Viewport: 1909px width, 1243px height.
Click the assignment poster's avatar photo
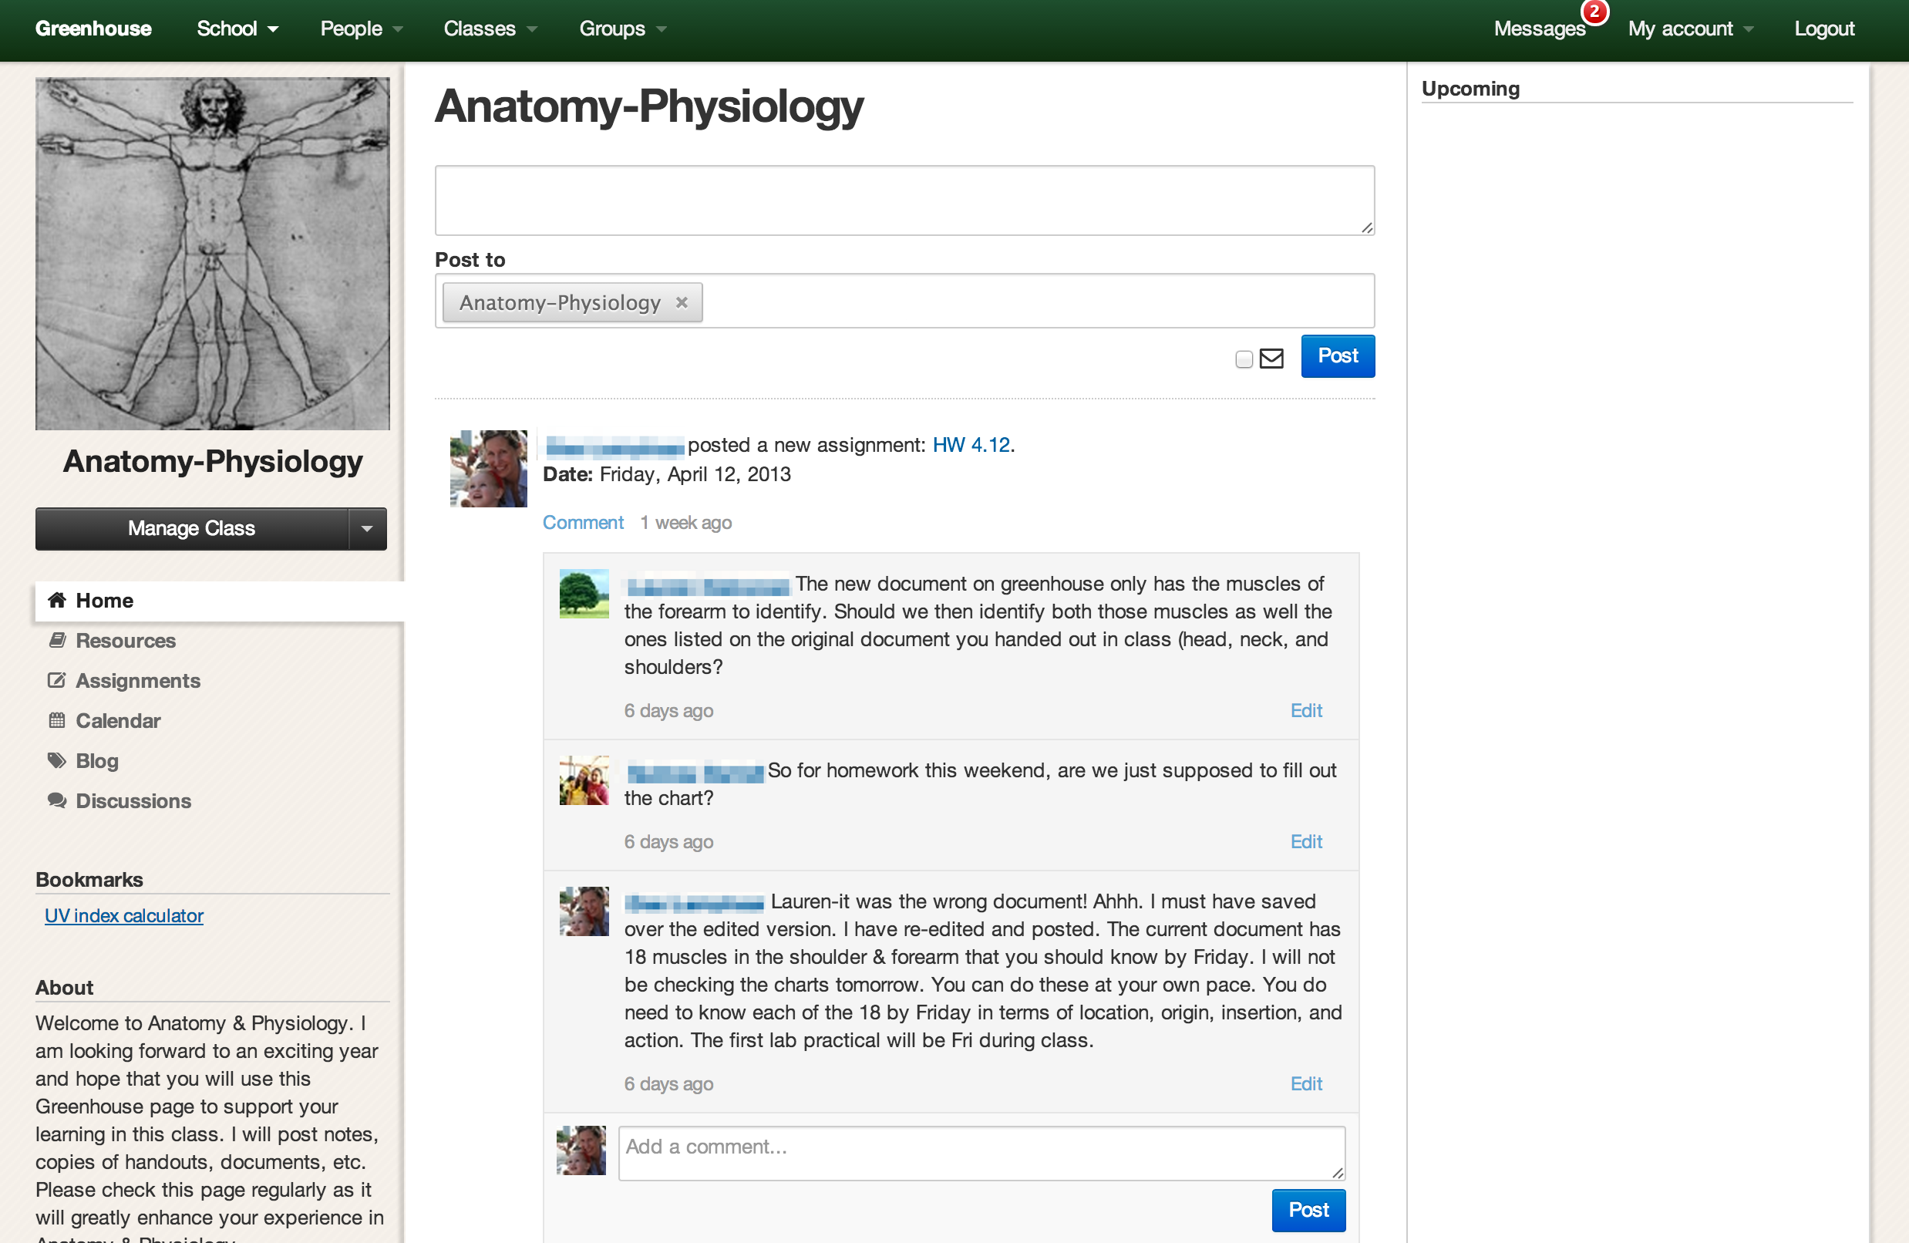[x=488, y=469]
